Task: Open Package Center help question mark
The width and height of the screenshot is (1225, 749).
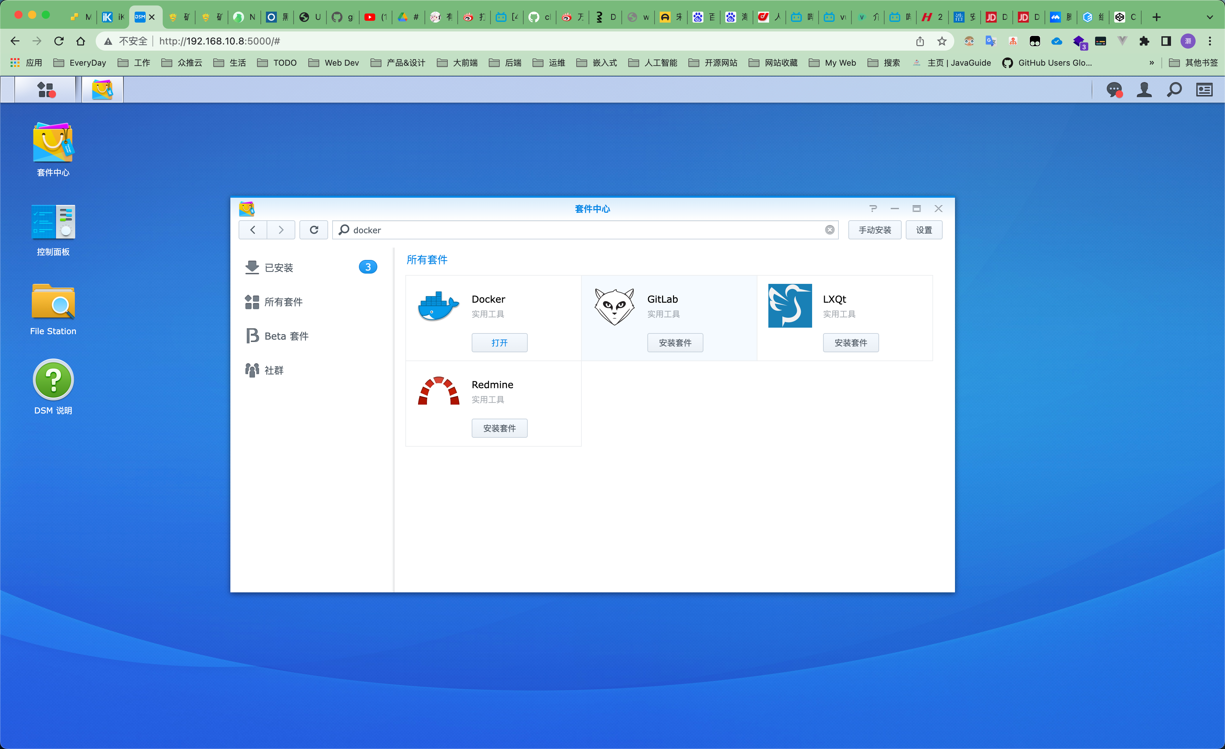Action: (x=873, y=208)
